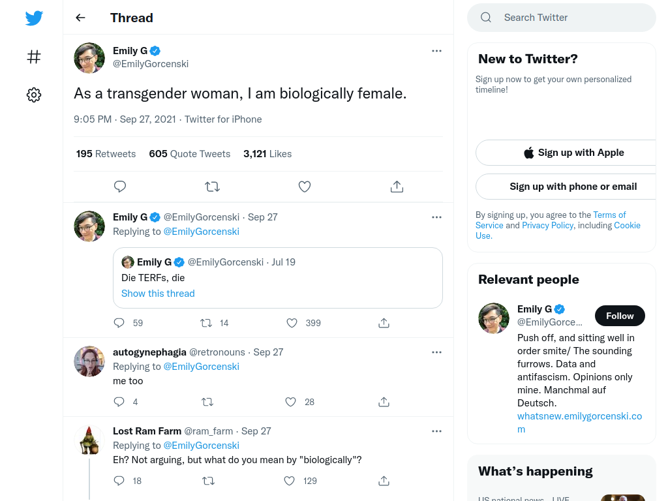
Task: Open the Explore hashtag icon
Action: pyautogui.click(x=34, y=57)
